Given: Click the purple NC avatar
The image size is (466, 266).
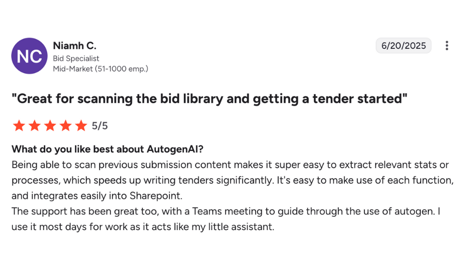Looking at the screenshot, I should [x=29, y=56].
